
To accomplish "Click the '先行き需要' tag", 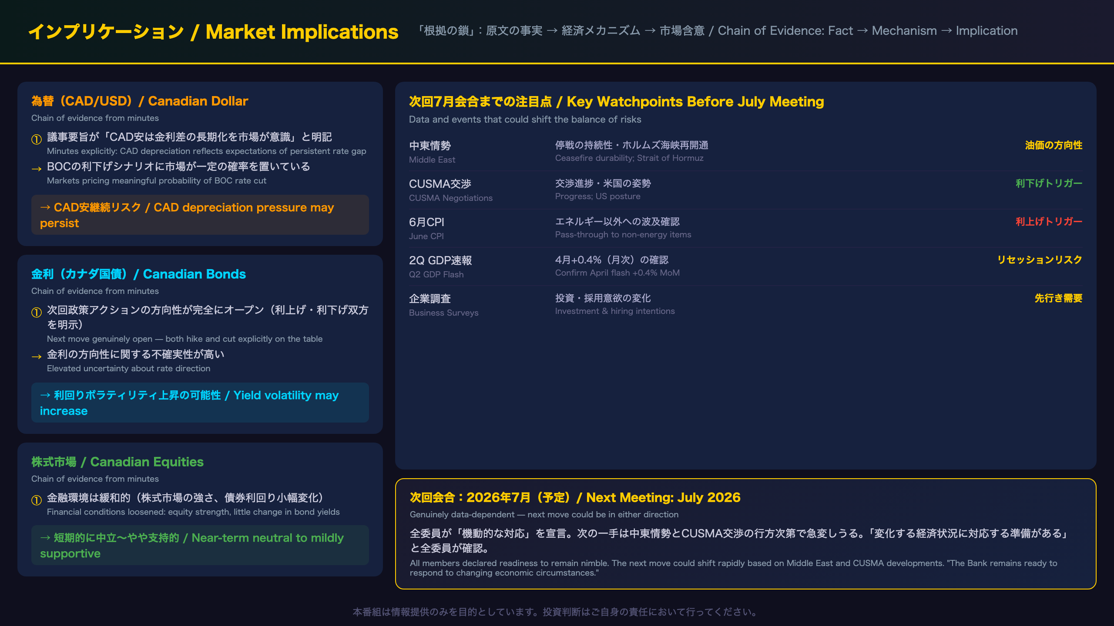I will coord(1058,298).
